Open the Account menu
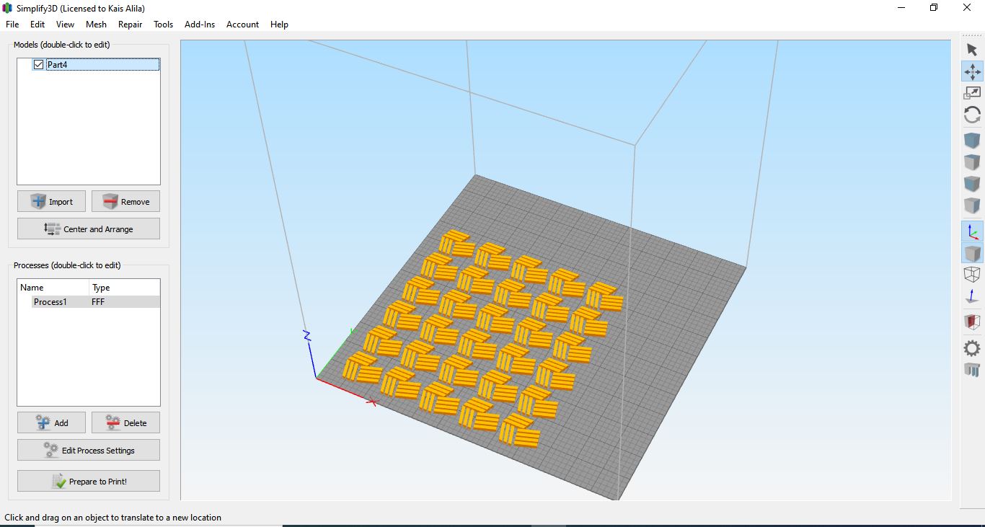 point(242,24)
